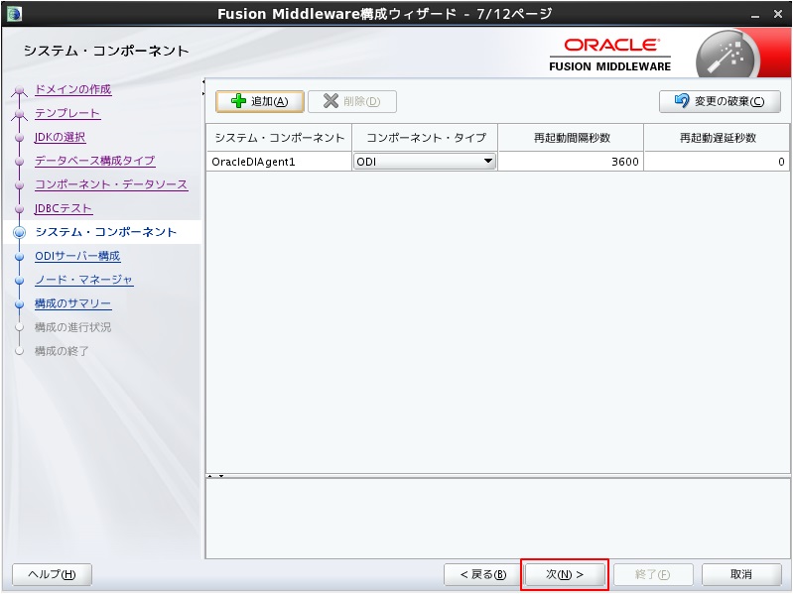
Task: Click the green plus 追加(A) add button
Action: [x=259, y=101]
